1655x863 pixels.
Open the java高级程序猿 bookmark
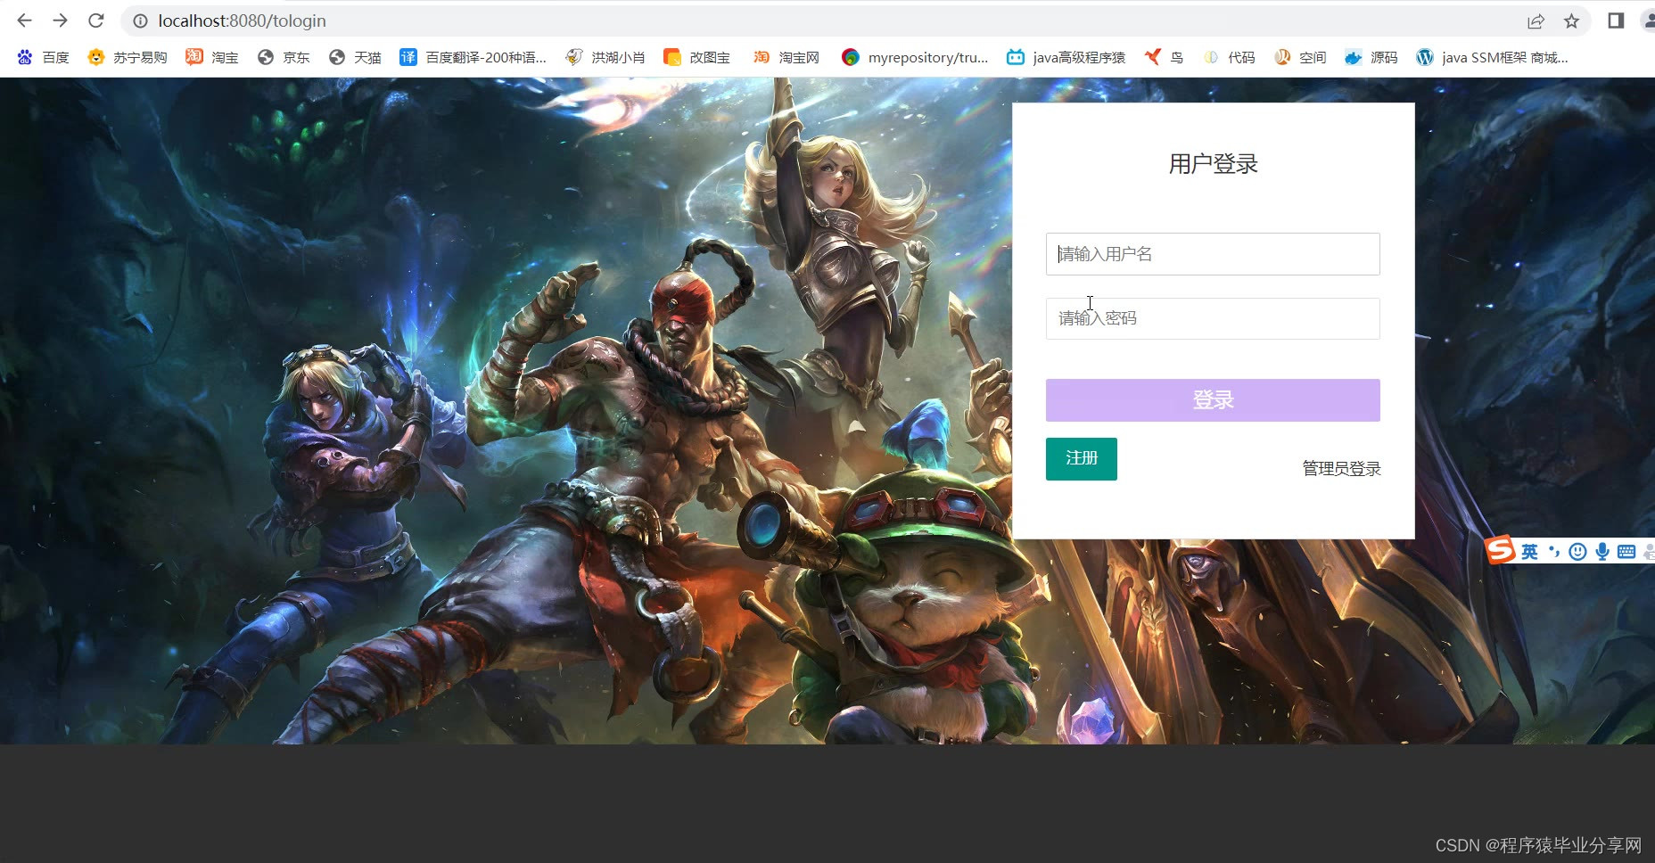(x=1066, y=57)
